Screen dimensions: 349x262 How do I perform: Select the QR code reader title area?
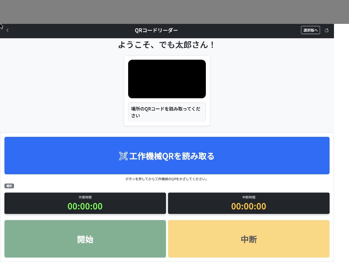(156, 30)
